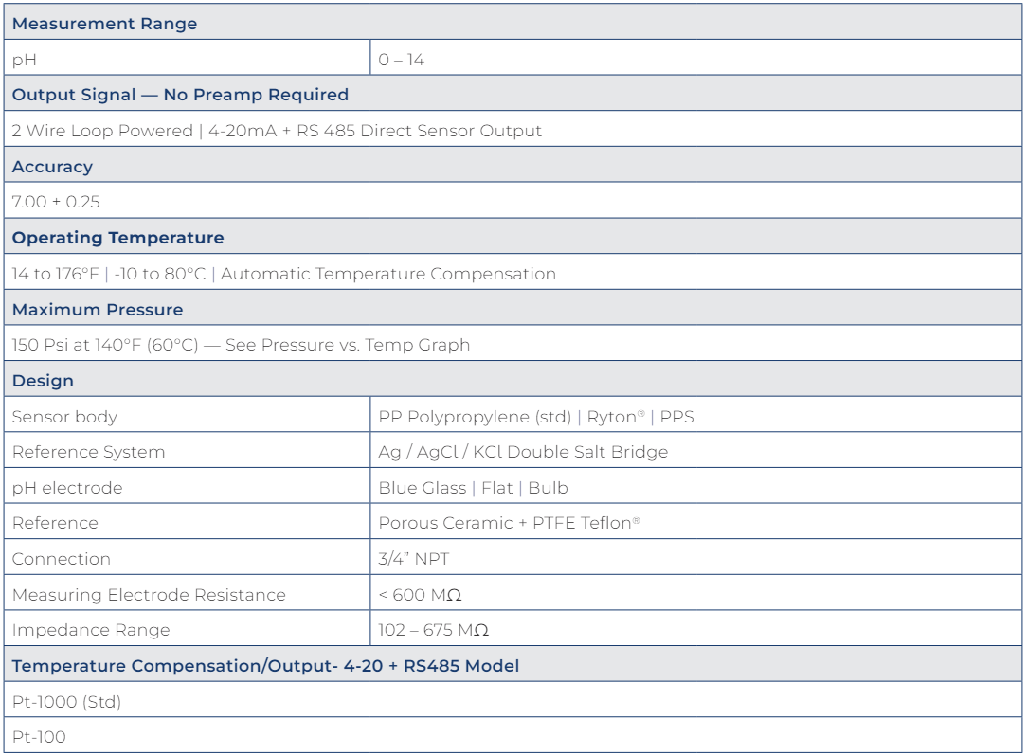Viewport: 1027px width, 755px height.
Task: Click the Output Signal section header
Action: tap(180, 95)
